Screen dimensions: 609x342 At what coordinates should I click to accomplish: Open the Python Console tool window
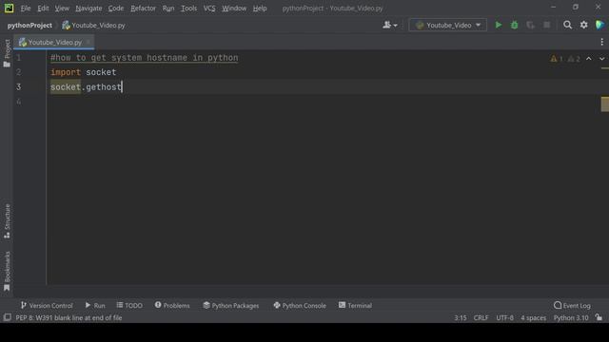pos(300,306)
